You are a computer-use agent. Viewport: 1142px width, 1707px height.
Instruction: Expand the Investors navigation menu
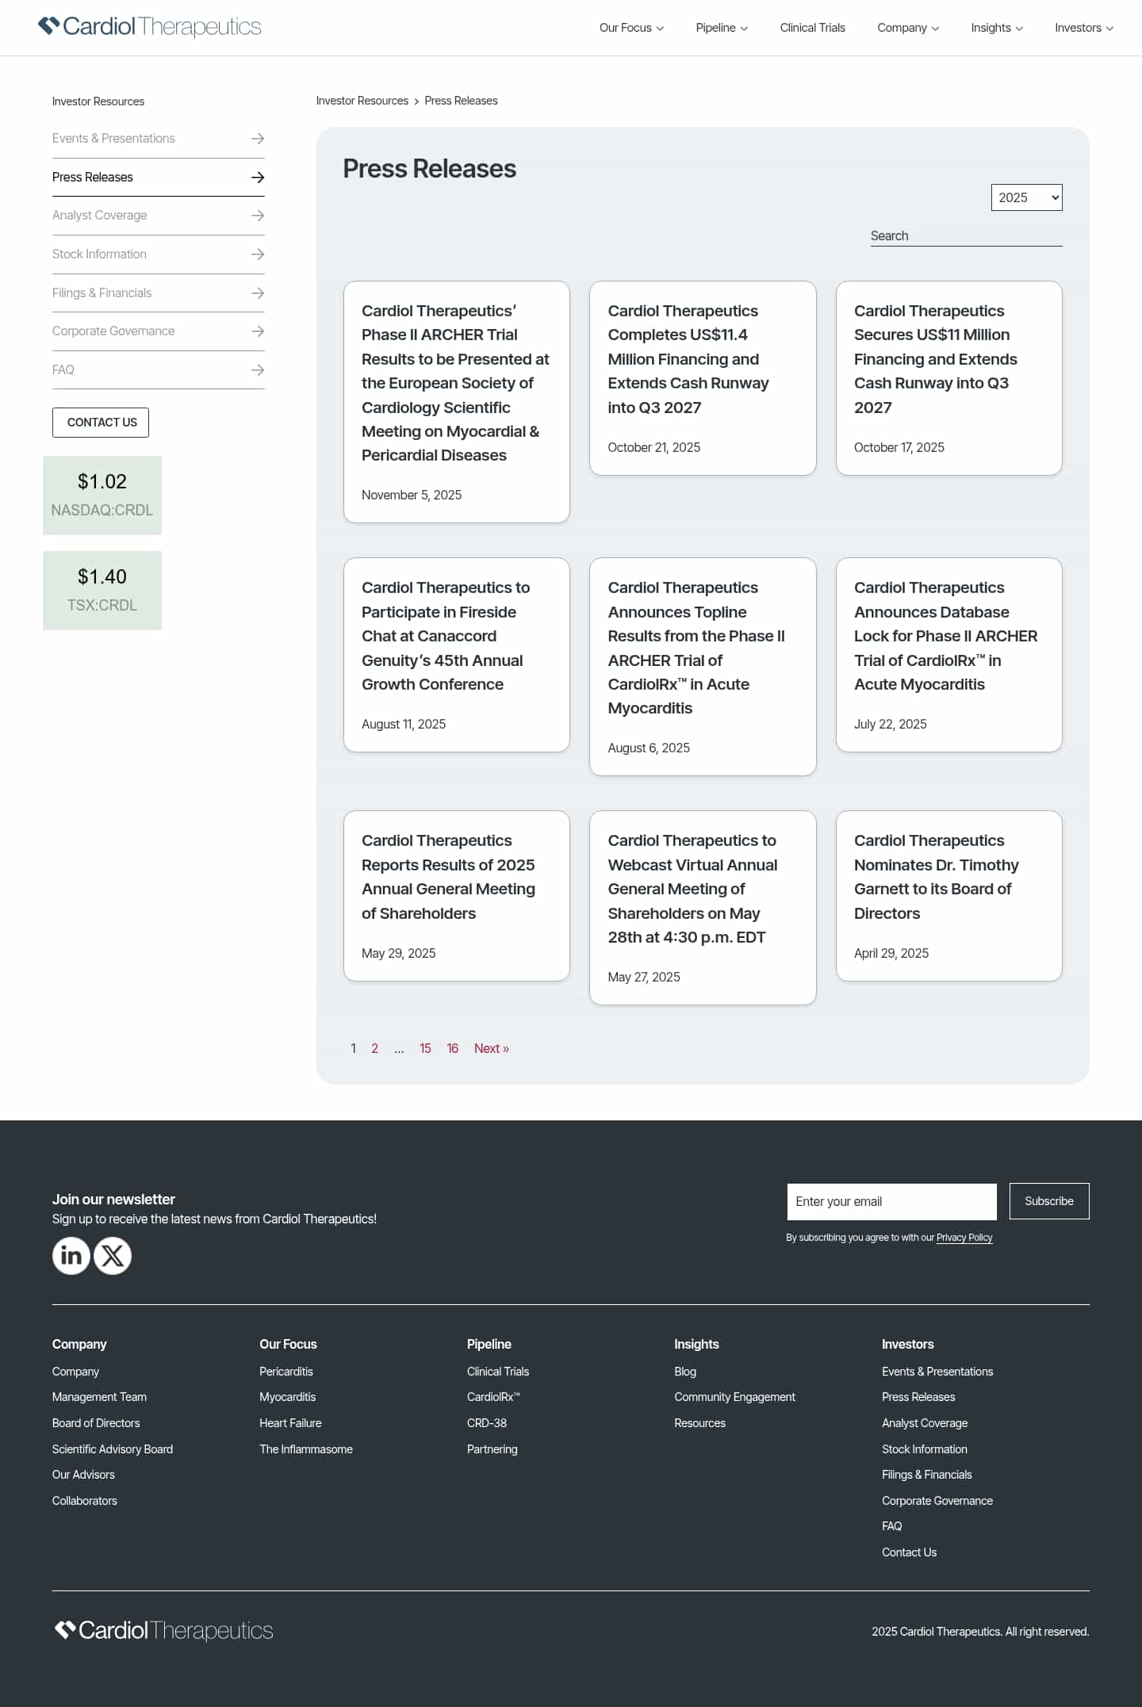tap(1084, 28)
